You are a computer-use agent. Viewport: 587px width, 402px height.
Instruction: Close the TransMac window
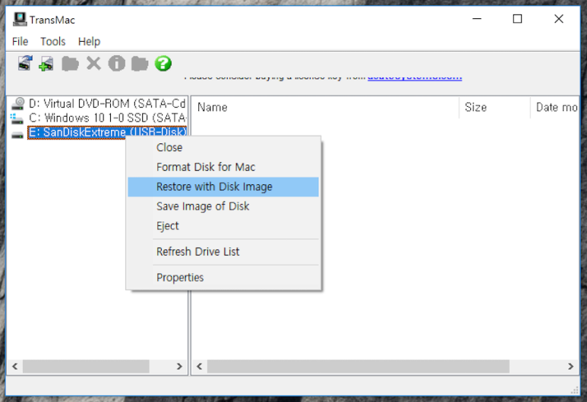click(x=559, y=19)
